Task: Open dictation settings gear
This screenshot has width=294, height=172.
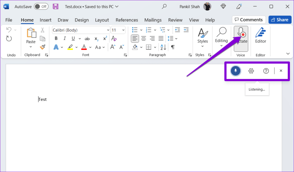Action: (x=251, y=71)
